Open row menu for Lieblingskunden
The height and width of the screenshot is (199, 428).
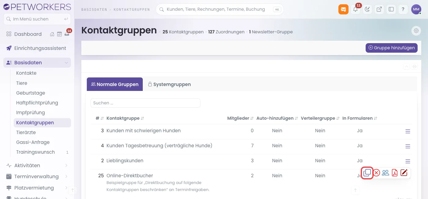[x=408, y=161]
